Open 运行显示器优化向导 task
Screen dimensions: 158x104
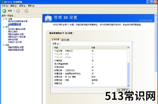point(17,29)
